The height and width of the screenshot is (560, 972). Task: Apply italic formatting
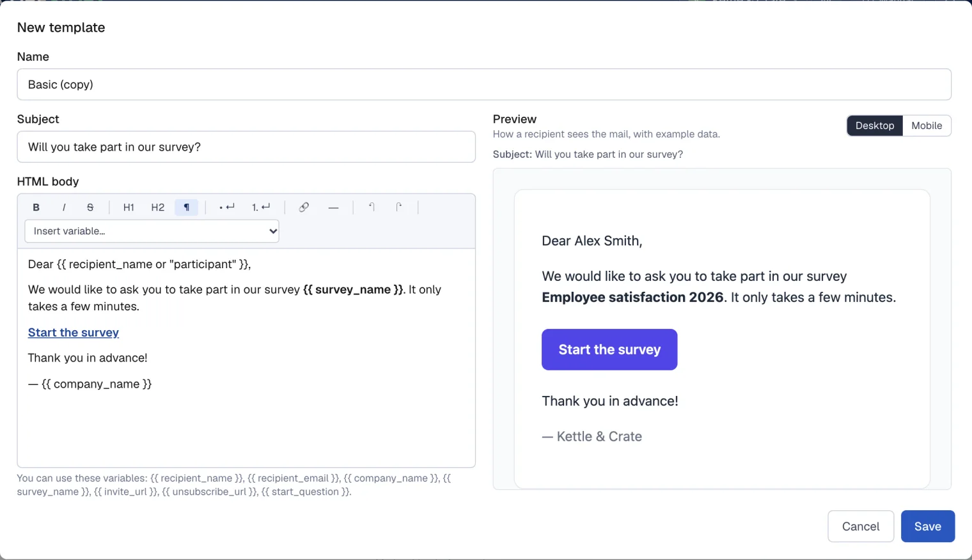click(63, 208)
